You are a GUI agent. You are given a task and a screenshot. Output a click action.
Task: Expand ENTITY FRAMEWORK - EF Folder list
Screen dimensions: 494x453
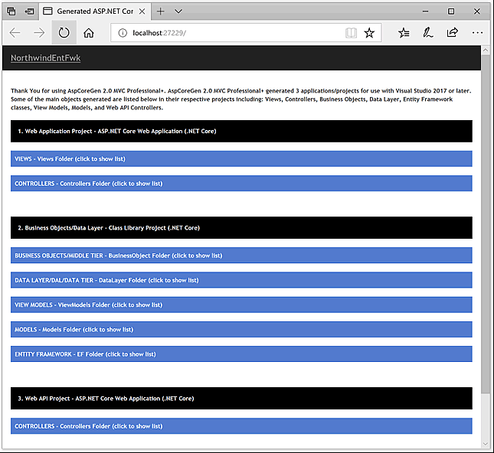[x=241, y=354]
